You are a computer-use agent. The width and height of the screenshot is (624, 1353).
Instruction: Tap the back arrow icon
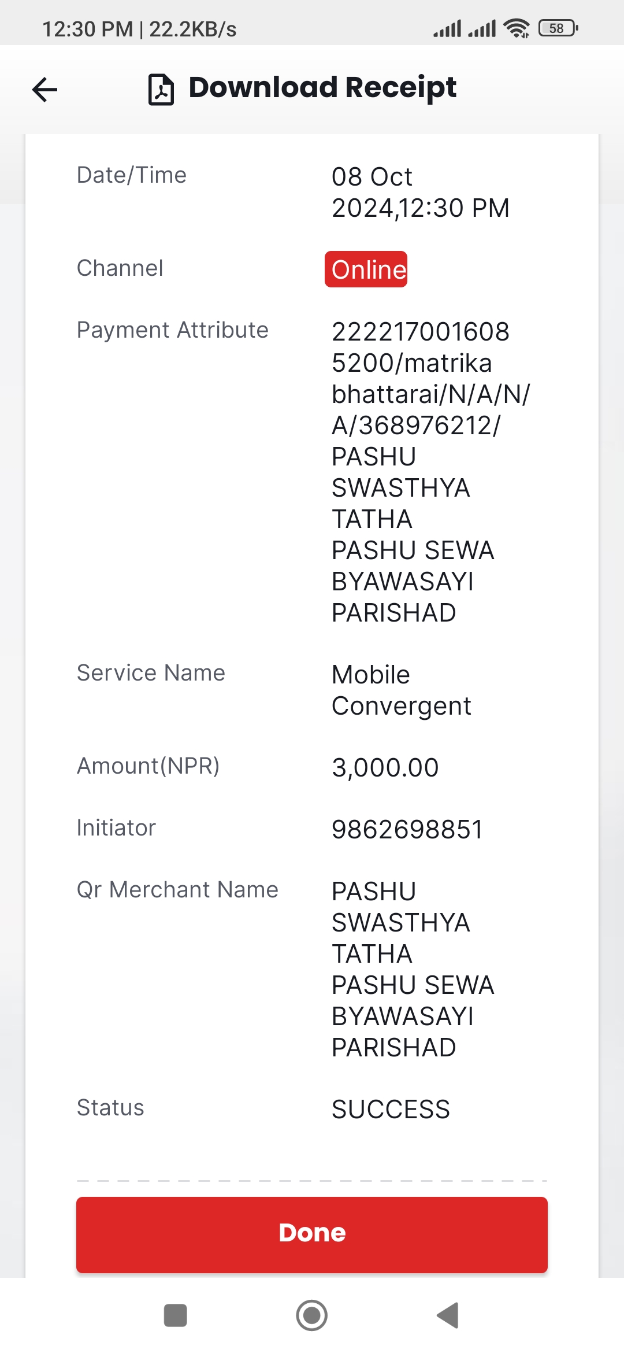pyautogui.click(x=44, y=89)
